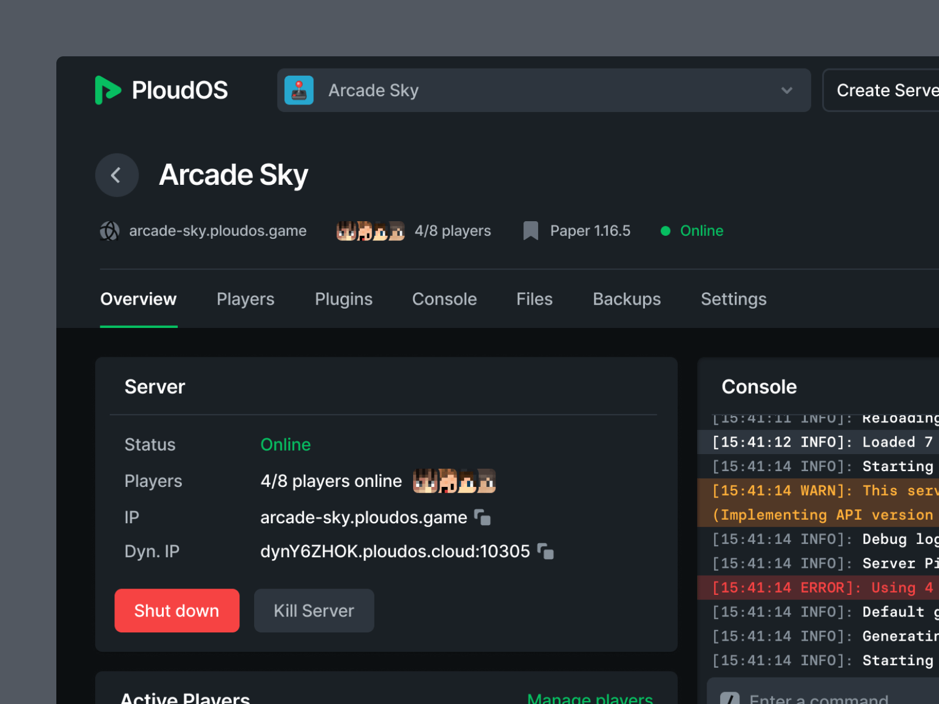Click the PloudOS logo icon

tap(107, 90)
